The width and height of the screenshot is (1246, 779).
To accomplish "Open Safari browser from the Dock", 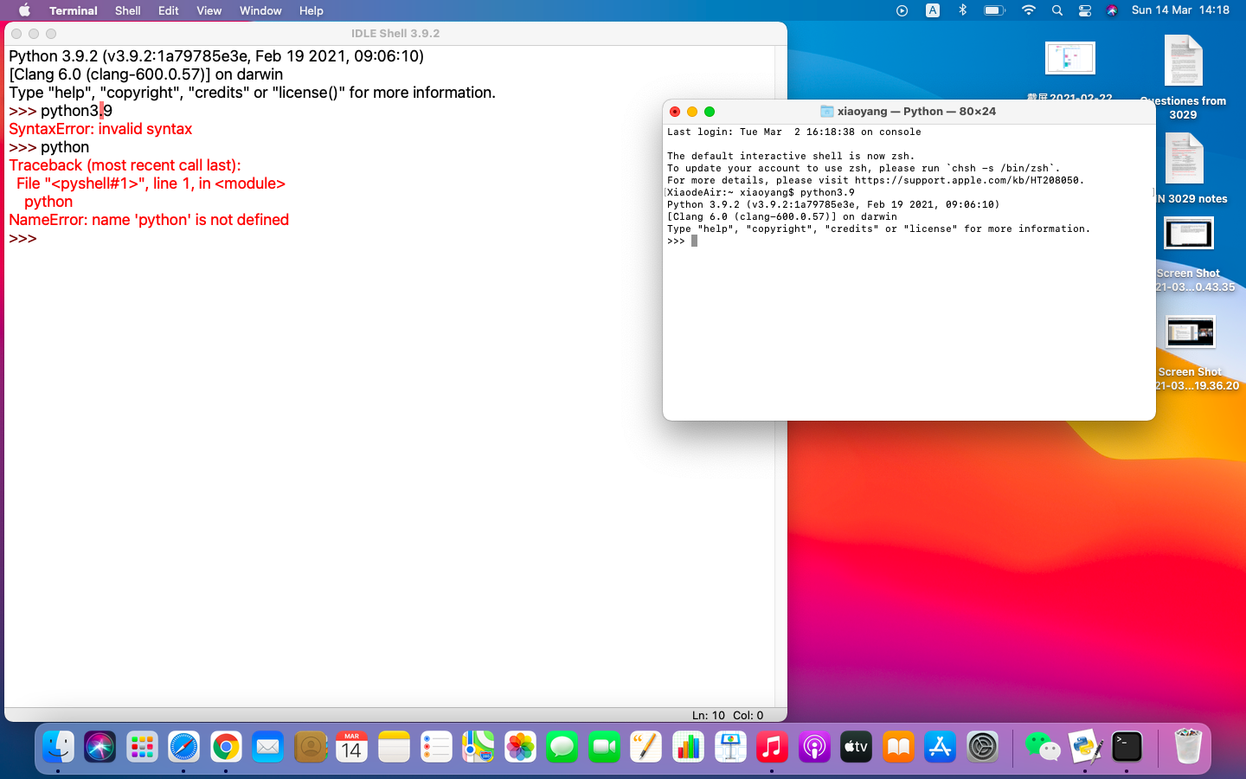I will coord(183,746).
